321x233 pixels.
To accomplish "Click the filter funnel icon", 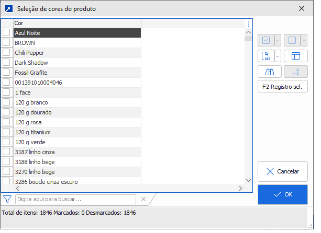I will (7, 199).
